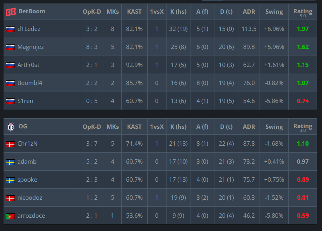
Task: Open player profile for spooke
Action: point(27,180)
